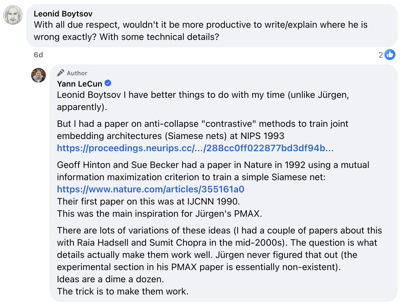407x303 pixels.
Task: Click Leonid's comment text about technical details
Action: (200, 31)
